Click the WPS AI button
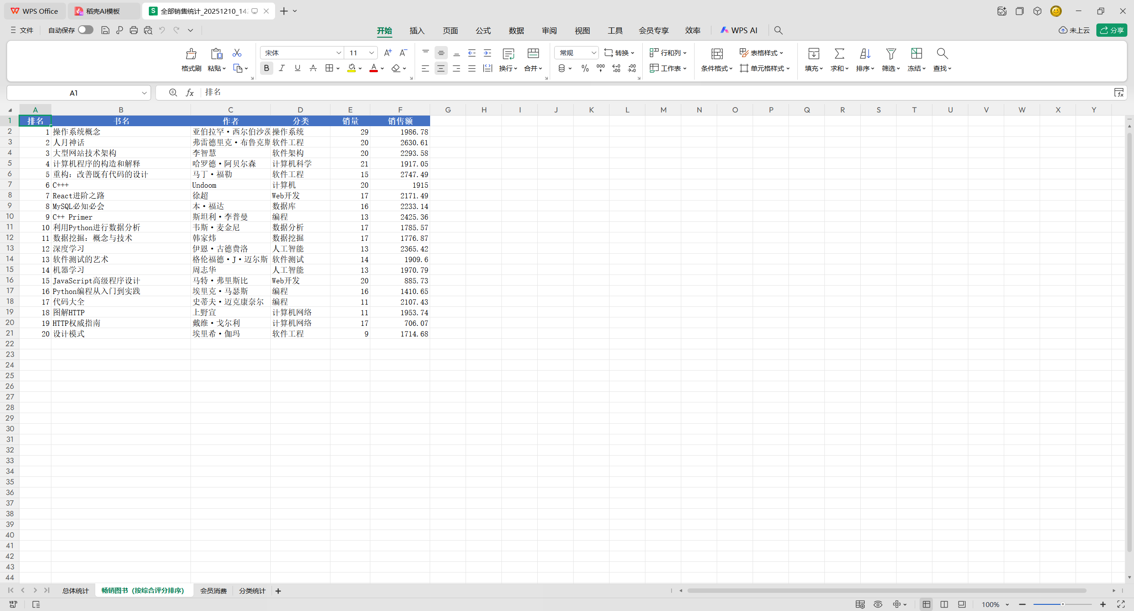The height and width of the screenshot is (611, 1134). [739, 30]
